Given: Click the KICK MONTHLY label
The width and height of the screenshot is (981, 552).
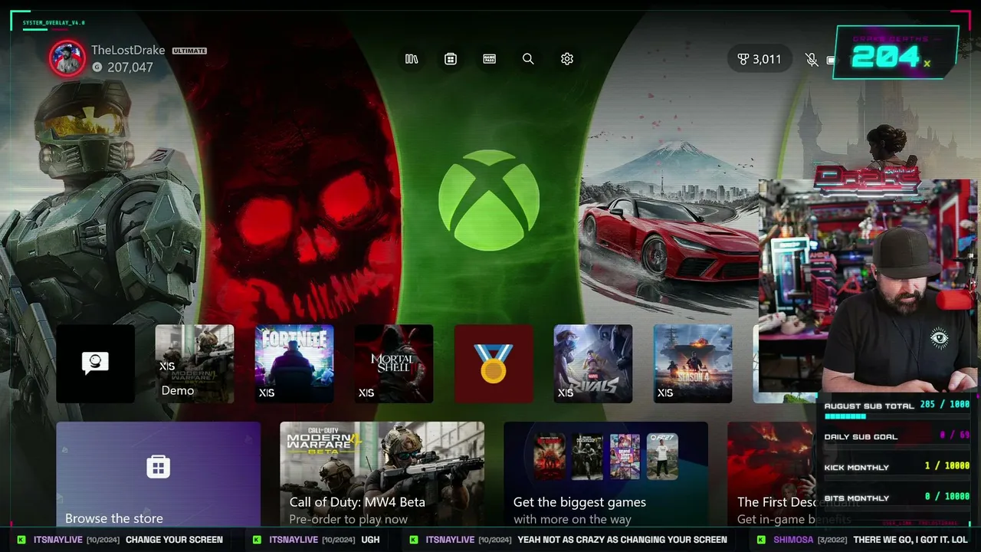Looking at the screenshot, I should pos(857,468).
